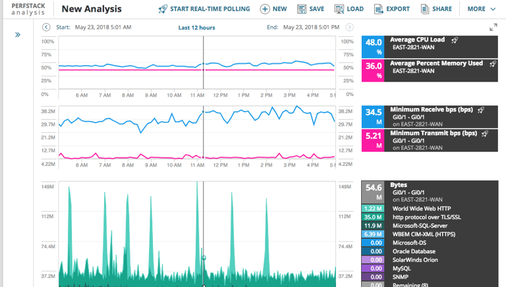Screen dimensions: 506x287
Task: Select the pink 5.21 M transmit swatch
Action: (373, 140)
